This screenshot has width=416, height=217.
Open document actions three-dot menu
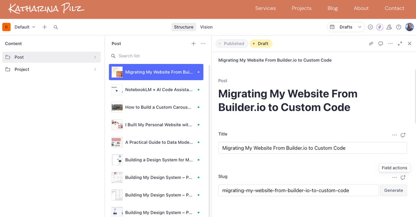click(x=390, y=44)
